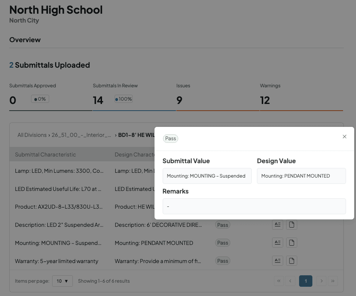Open document icon in Mounting row
356x296 pixels.
[292, 243]
